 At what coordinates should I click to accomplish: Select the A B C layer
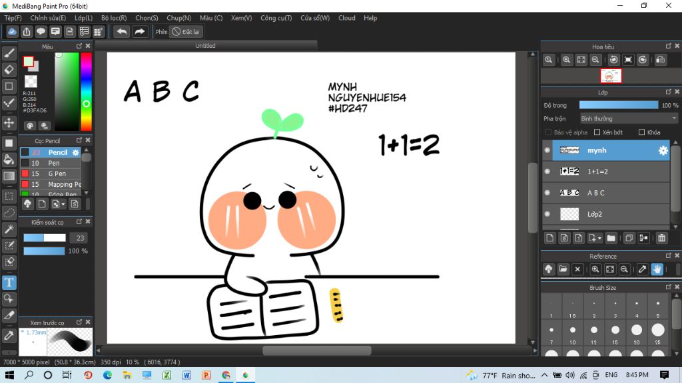click(x=611, y=193)
